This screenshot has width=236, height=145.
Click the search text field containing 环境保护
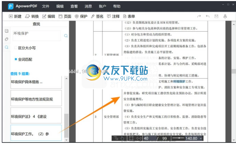(x=37, y=36)
